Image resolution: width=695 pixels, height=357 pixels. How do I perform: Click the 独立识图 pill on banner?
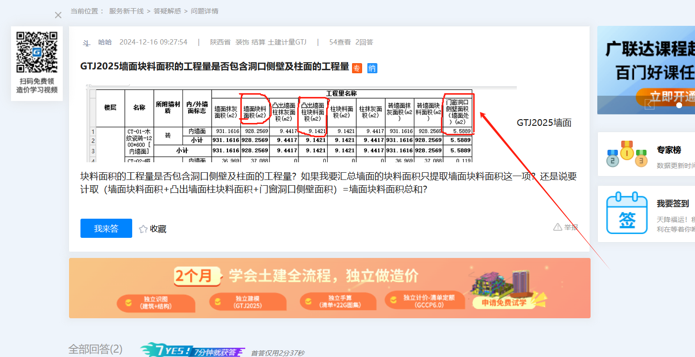[156, 302]
